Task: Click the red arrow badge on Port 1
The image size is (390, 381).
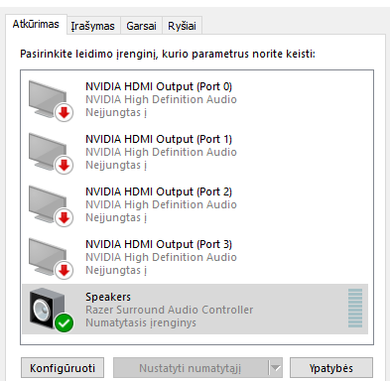Action: 64,166
